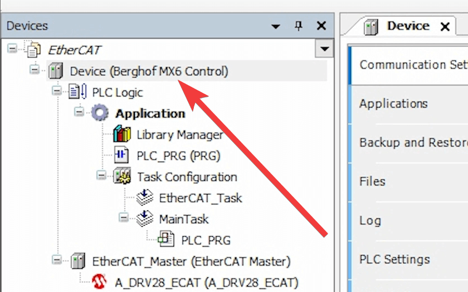Click the EtherCAT_Master device icon
The height and width of the screenshot is (292, 468).
77,261
